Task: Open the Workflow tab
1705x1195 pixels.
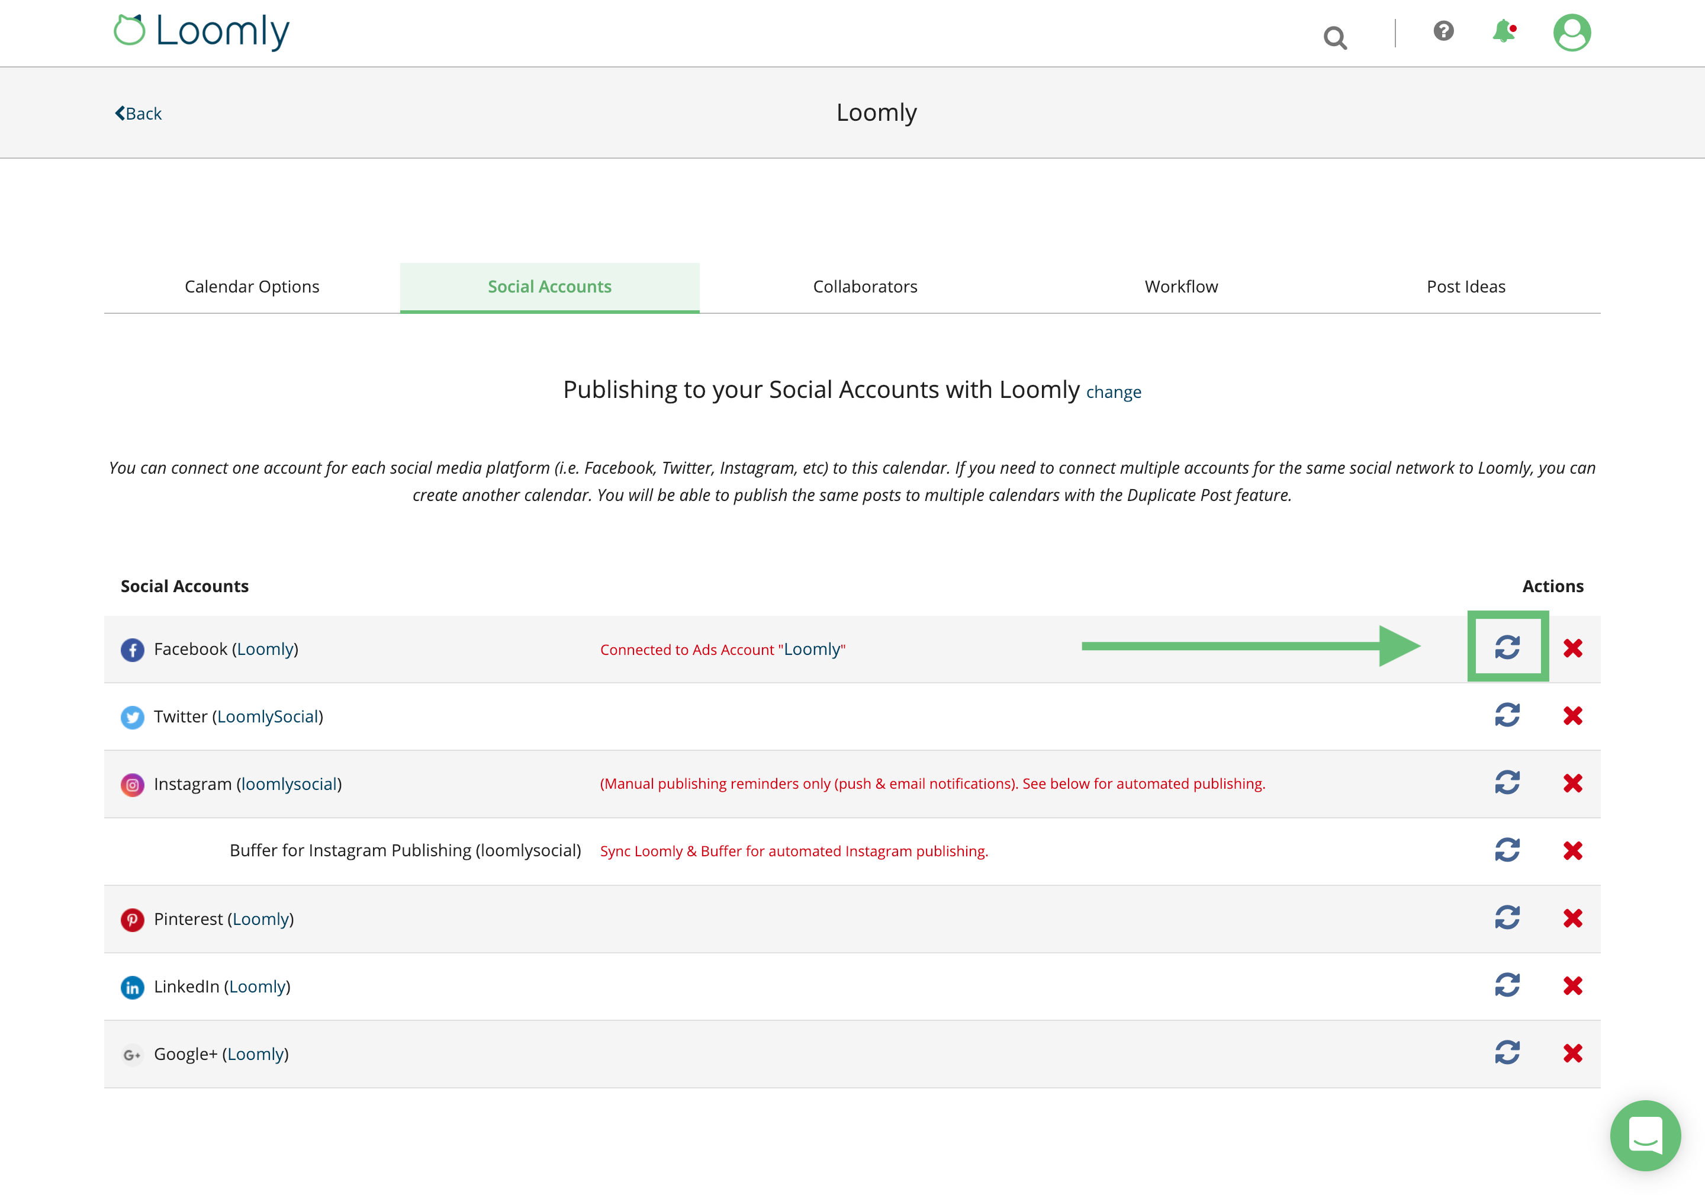Action: pyautogui.click(x=1180, y=287)
